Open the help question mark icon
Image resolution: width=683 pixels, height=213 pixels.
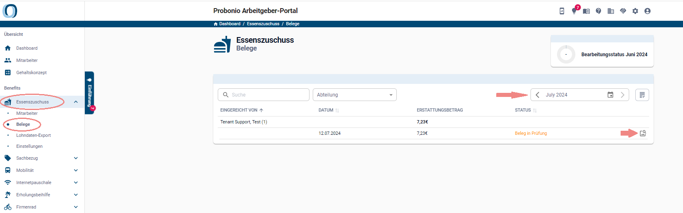point(599,11)
